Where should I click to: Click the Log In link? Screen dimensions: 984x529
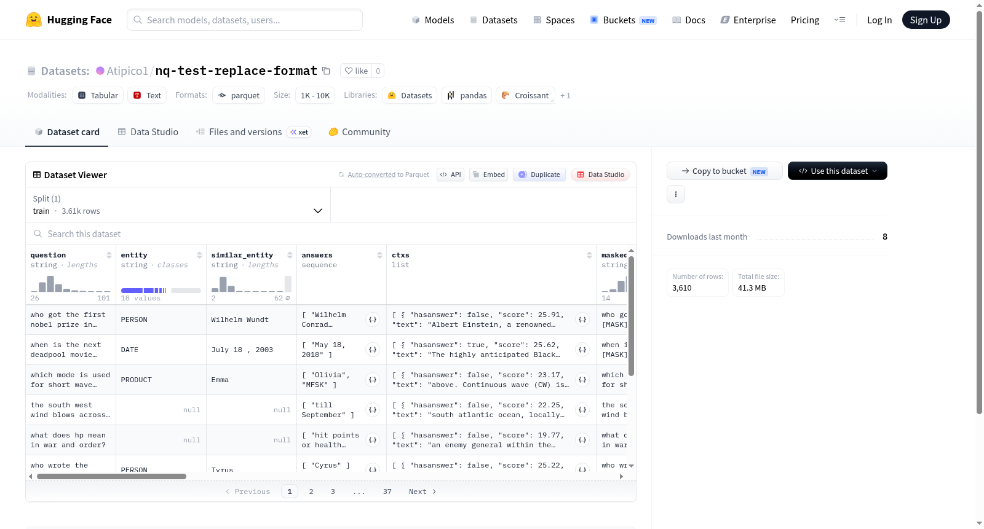879,20
